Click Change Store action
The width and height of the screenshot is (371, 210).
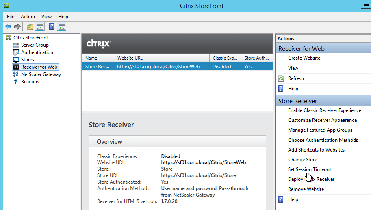point(302,160)
